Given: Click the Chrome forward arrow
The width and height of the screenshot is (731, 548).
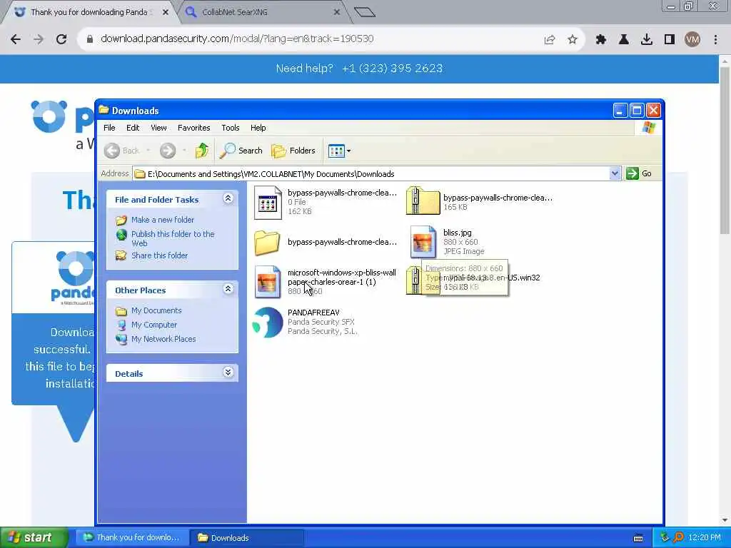Looking at the screenshot, I should tap(39, 39).
